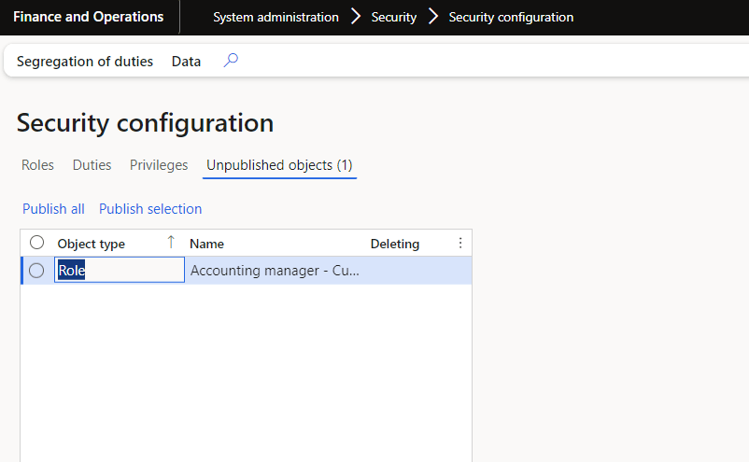This screenshot has width=749, height=462.
Task: Go to the Privileges tab
Action: pyautogui.click(x=159, y=165)
